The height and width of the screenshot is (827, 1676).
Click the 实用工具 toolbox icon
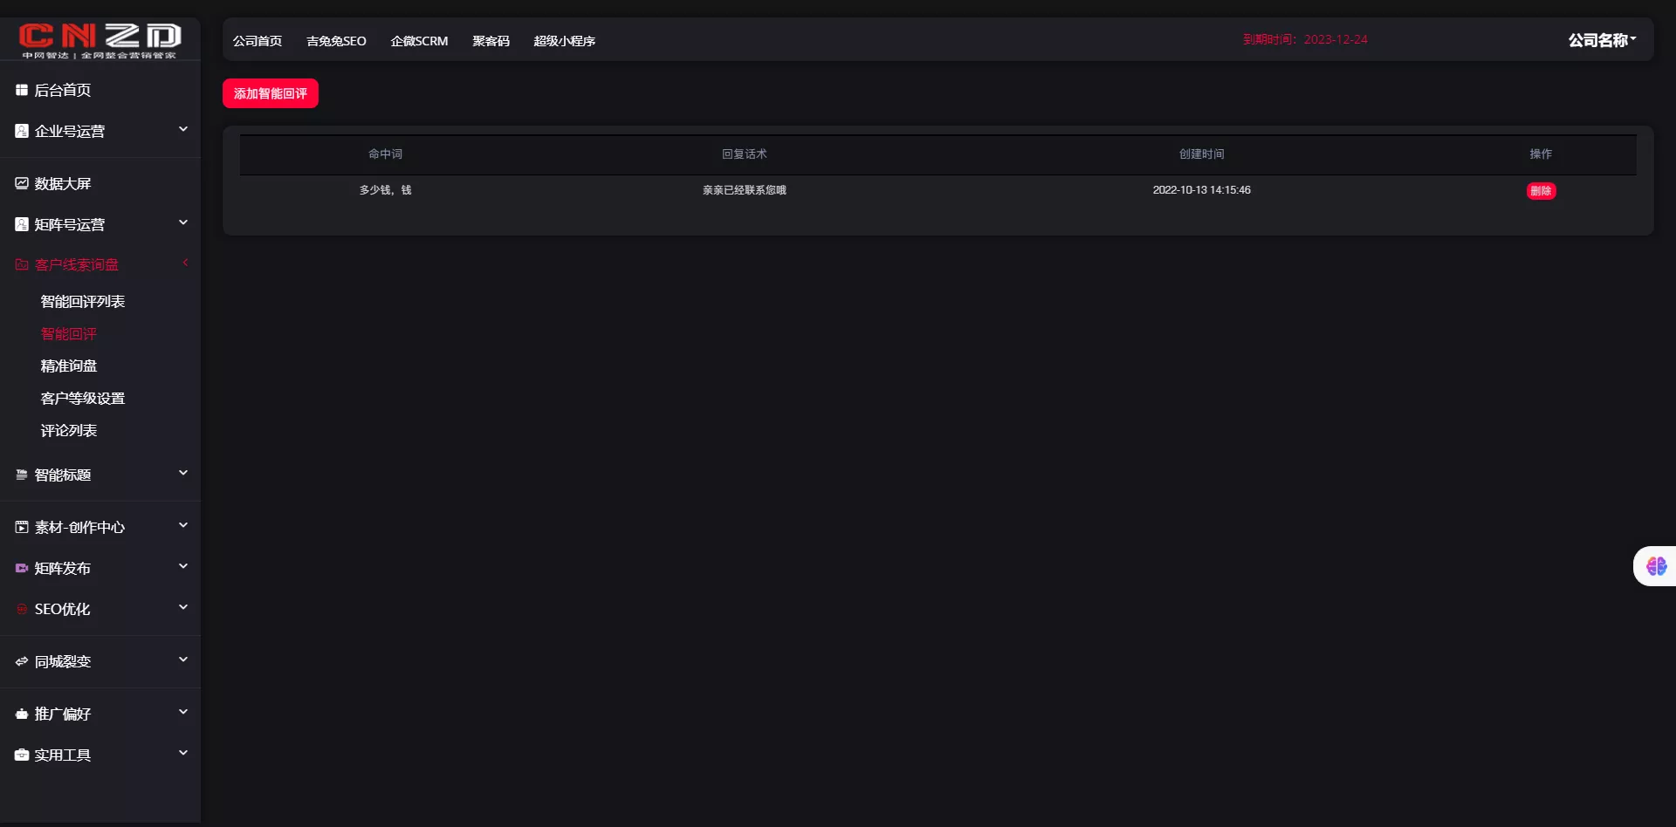point(22,755)
